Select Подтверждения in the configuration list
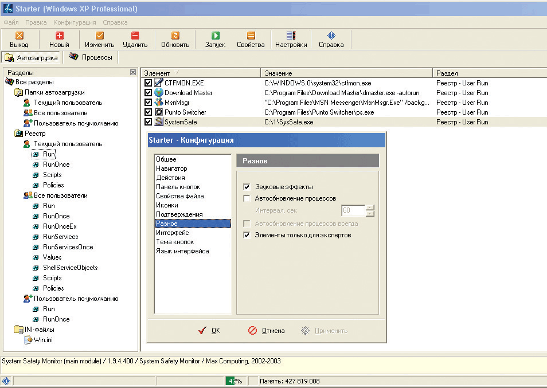Image resolution: width=547 pixels, height=388 pixels. point(193,214)
